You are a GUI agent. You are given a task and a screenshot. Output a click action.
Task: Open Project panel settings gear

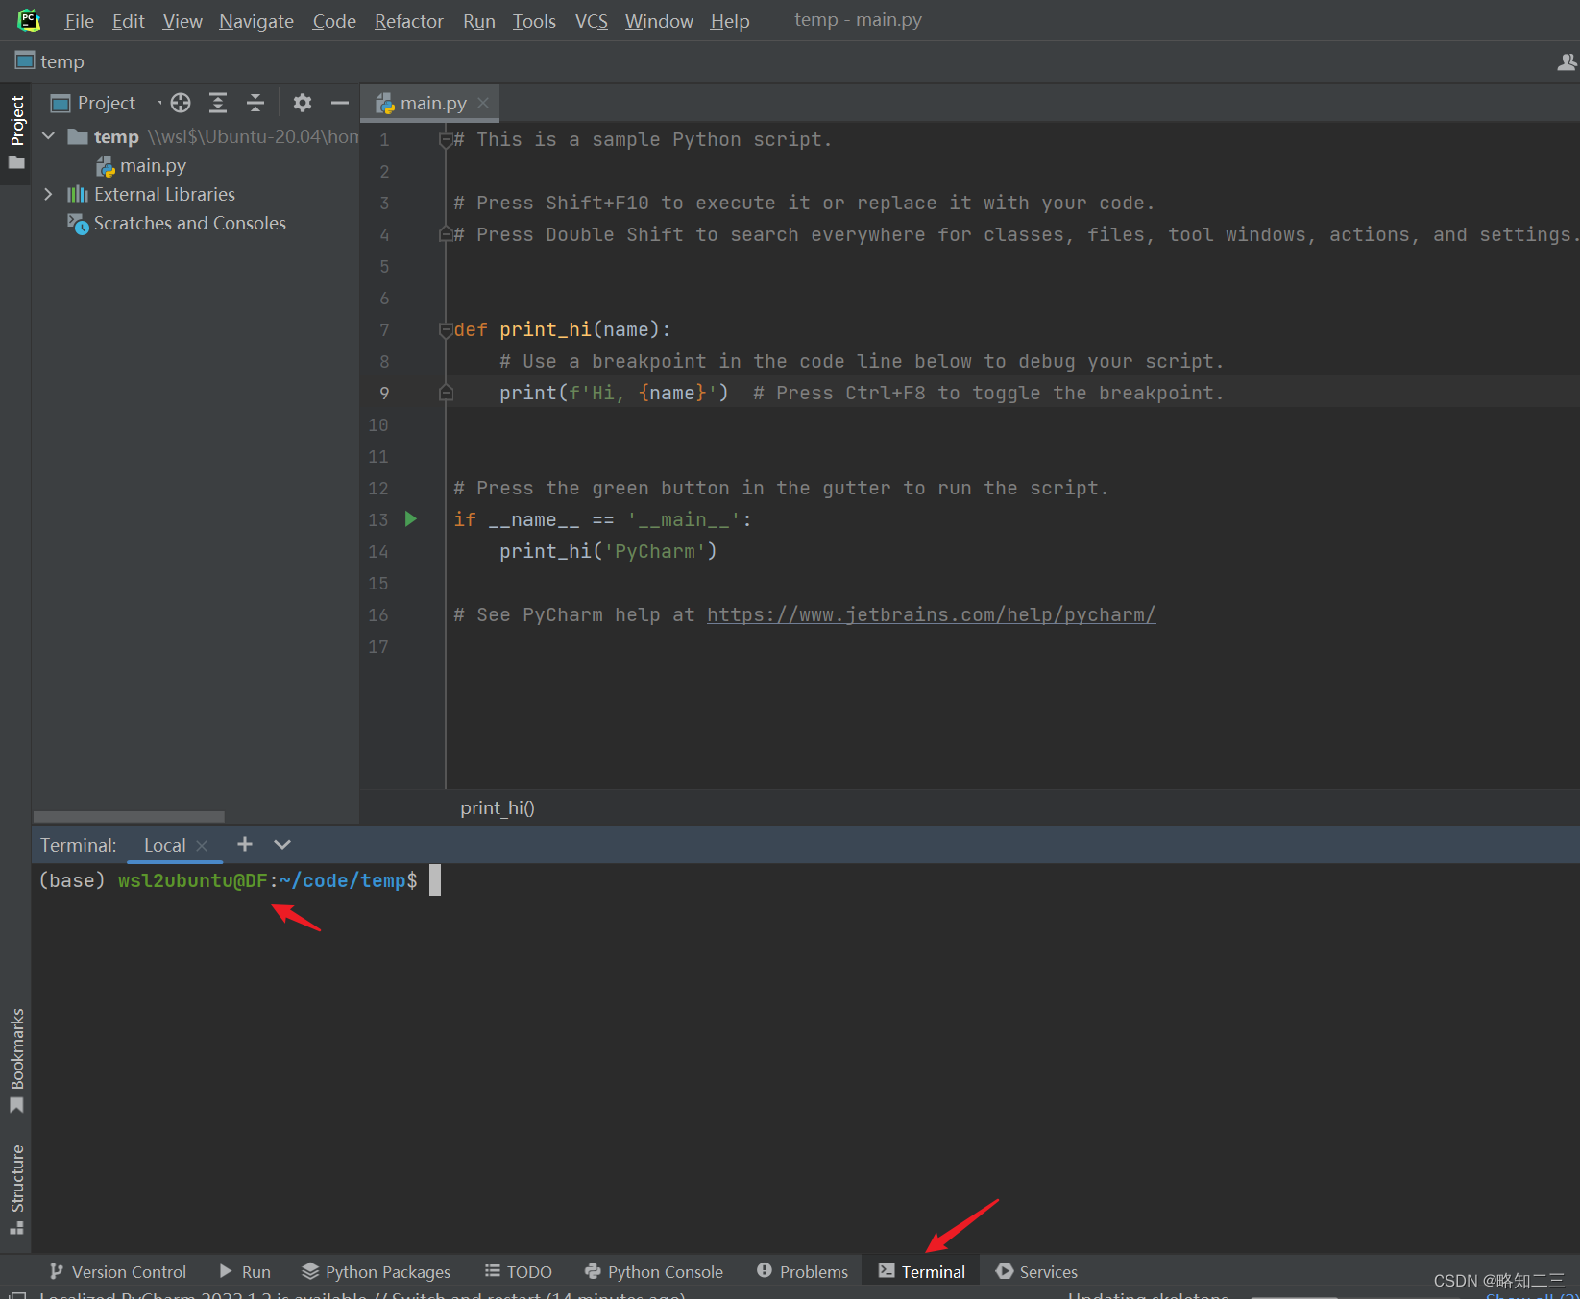[x=303, y=103]
